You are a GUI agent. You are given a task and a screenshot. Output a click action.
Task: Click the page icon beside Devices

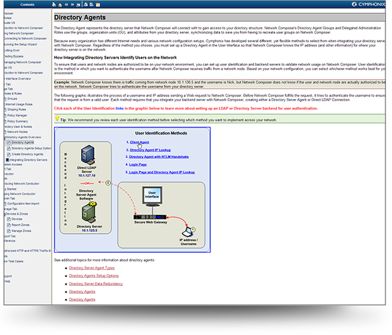[x=8, y=219]
